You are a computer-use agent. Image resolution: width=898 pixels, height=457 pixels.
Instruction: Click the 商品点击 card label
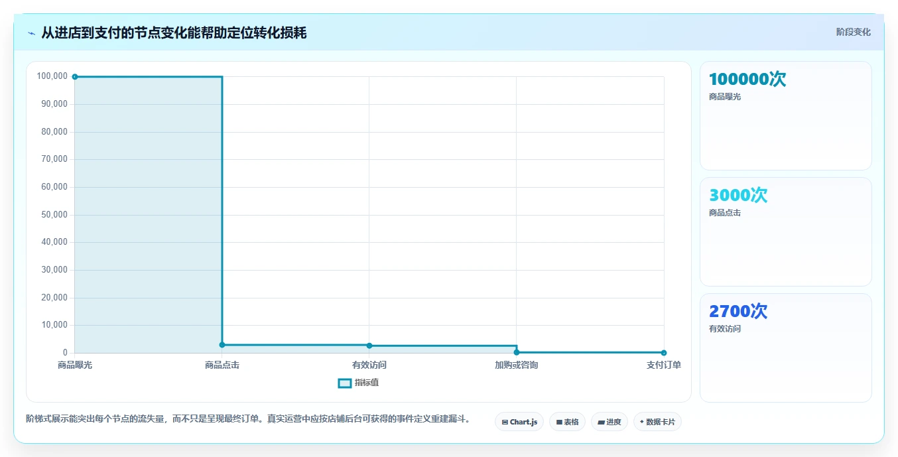[725, 213]
